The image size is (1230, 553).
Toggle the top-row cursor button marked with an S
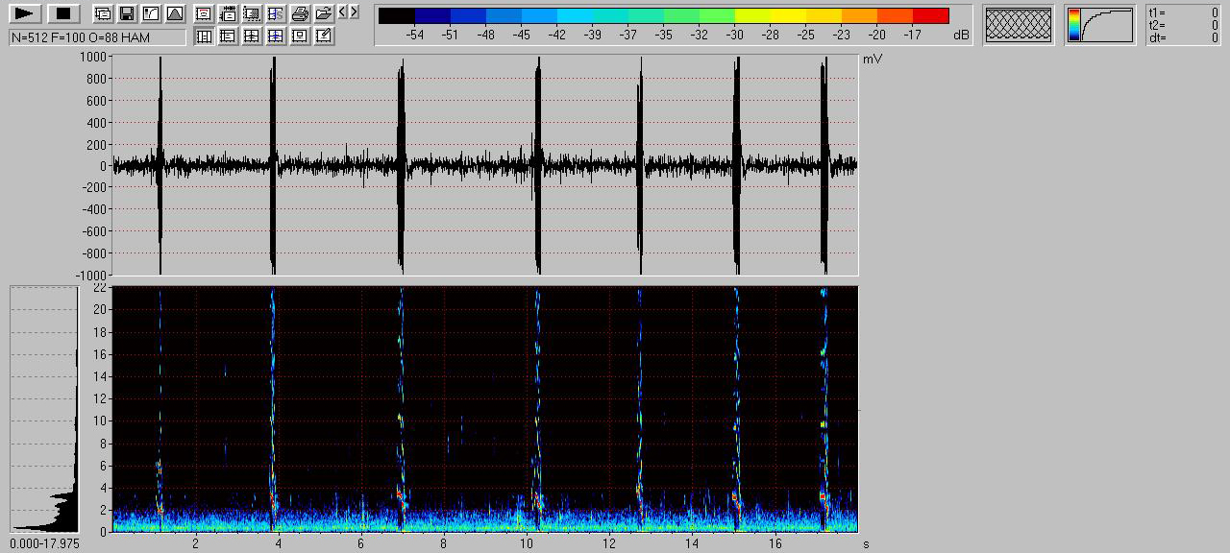(276, 13)
